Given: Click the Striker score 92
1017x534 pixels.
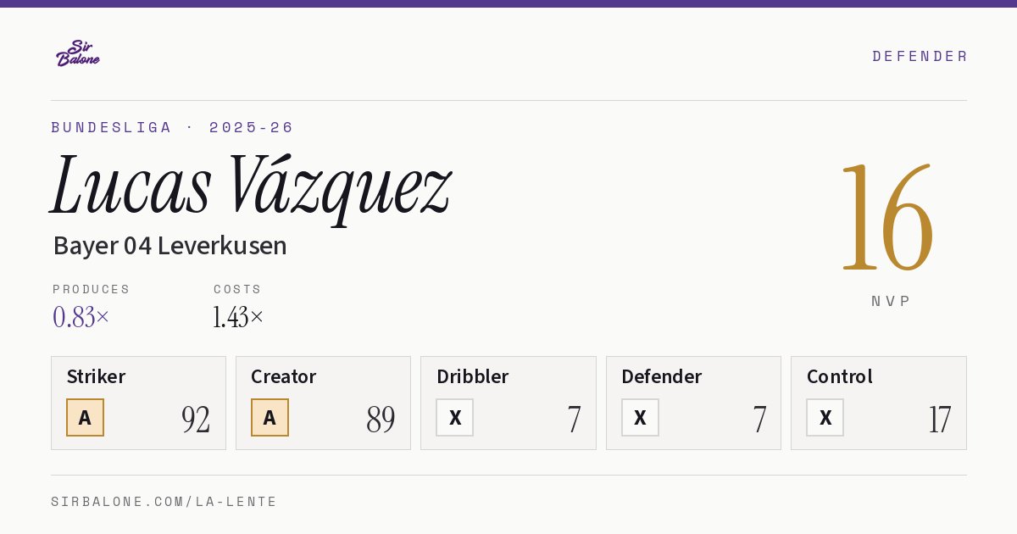Looking at the screenshot, I should pyautogui.click(x=196, y=420).
